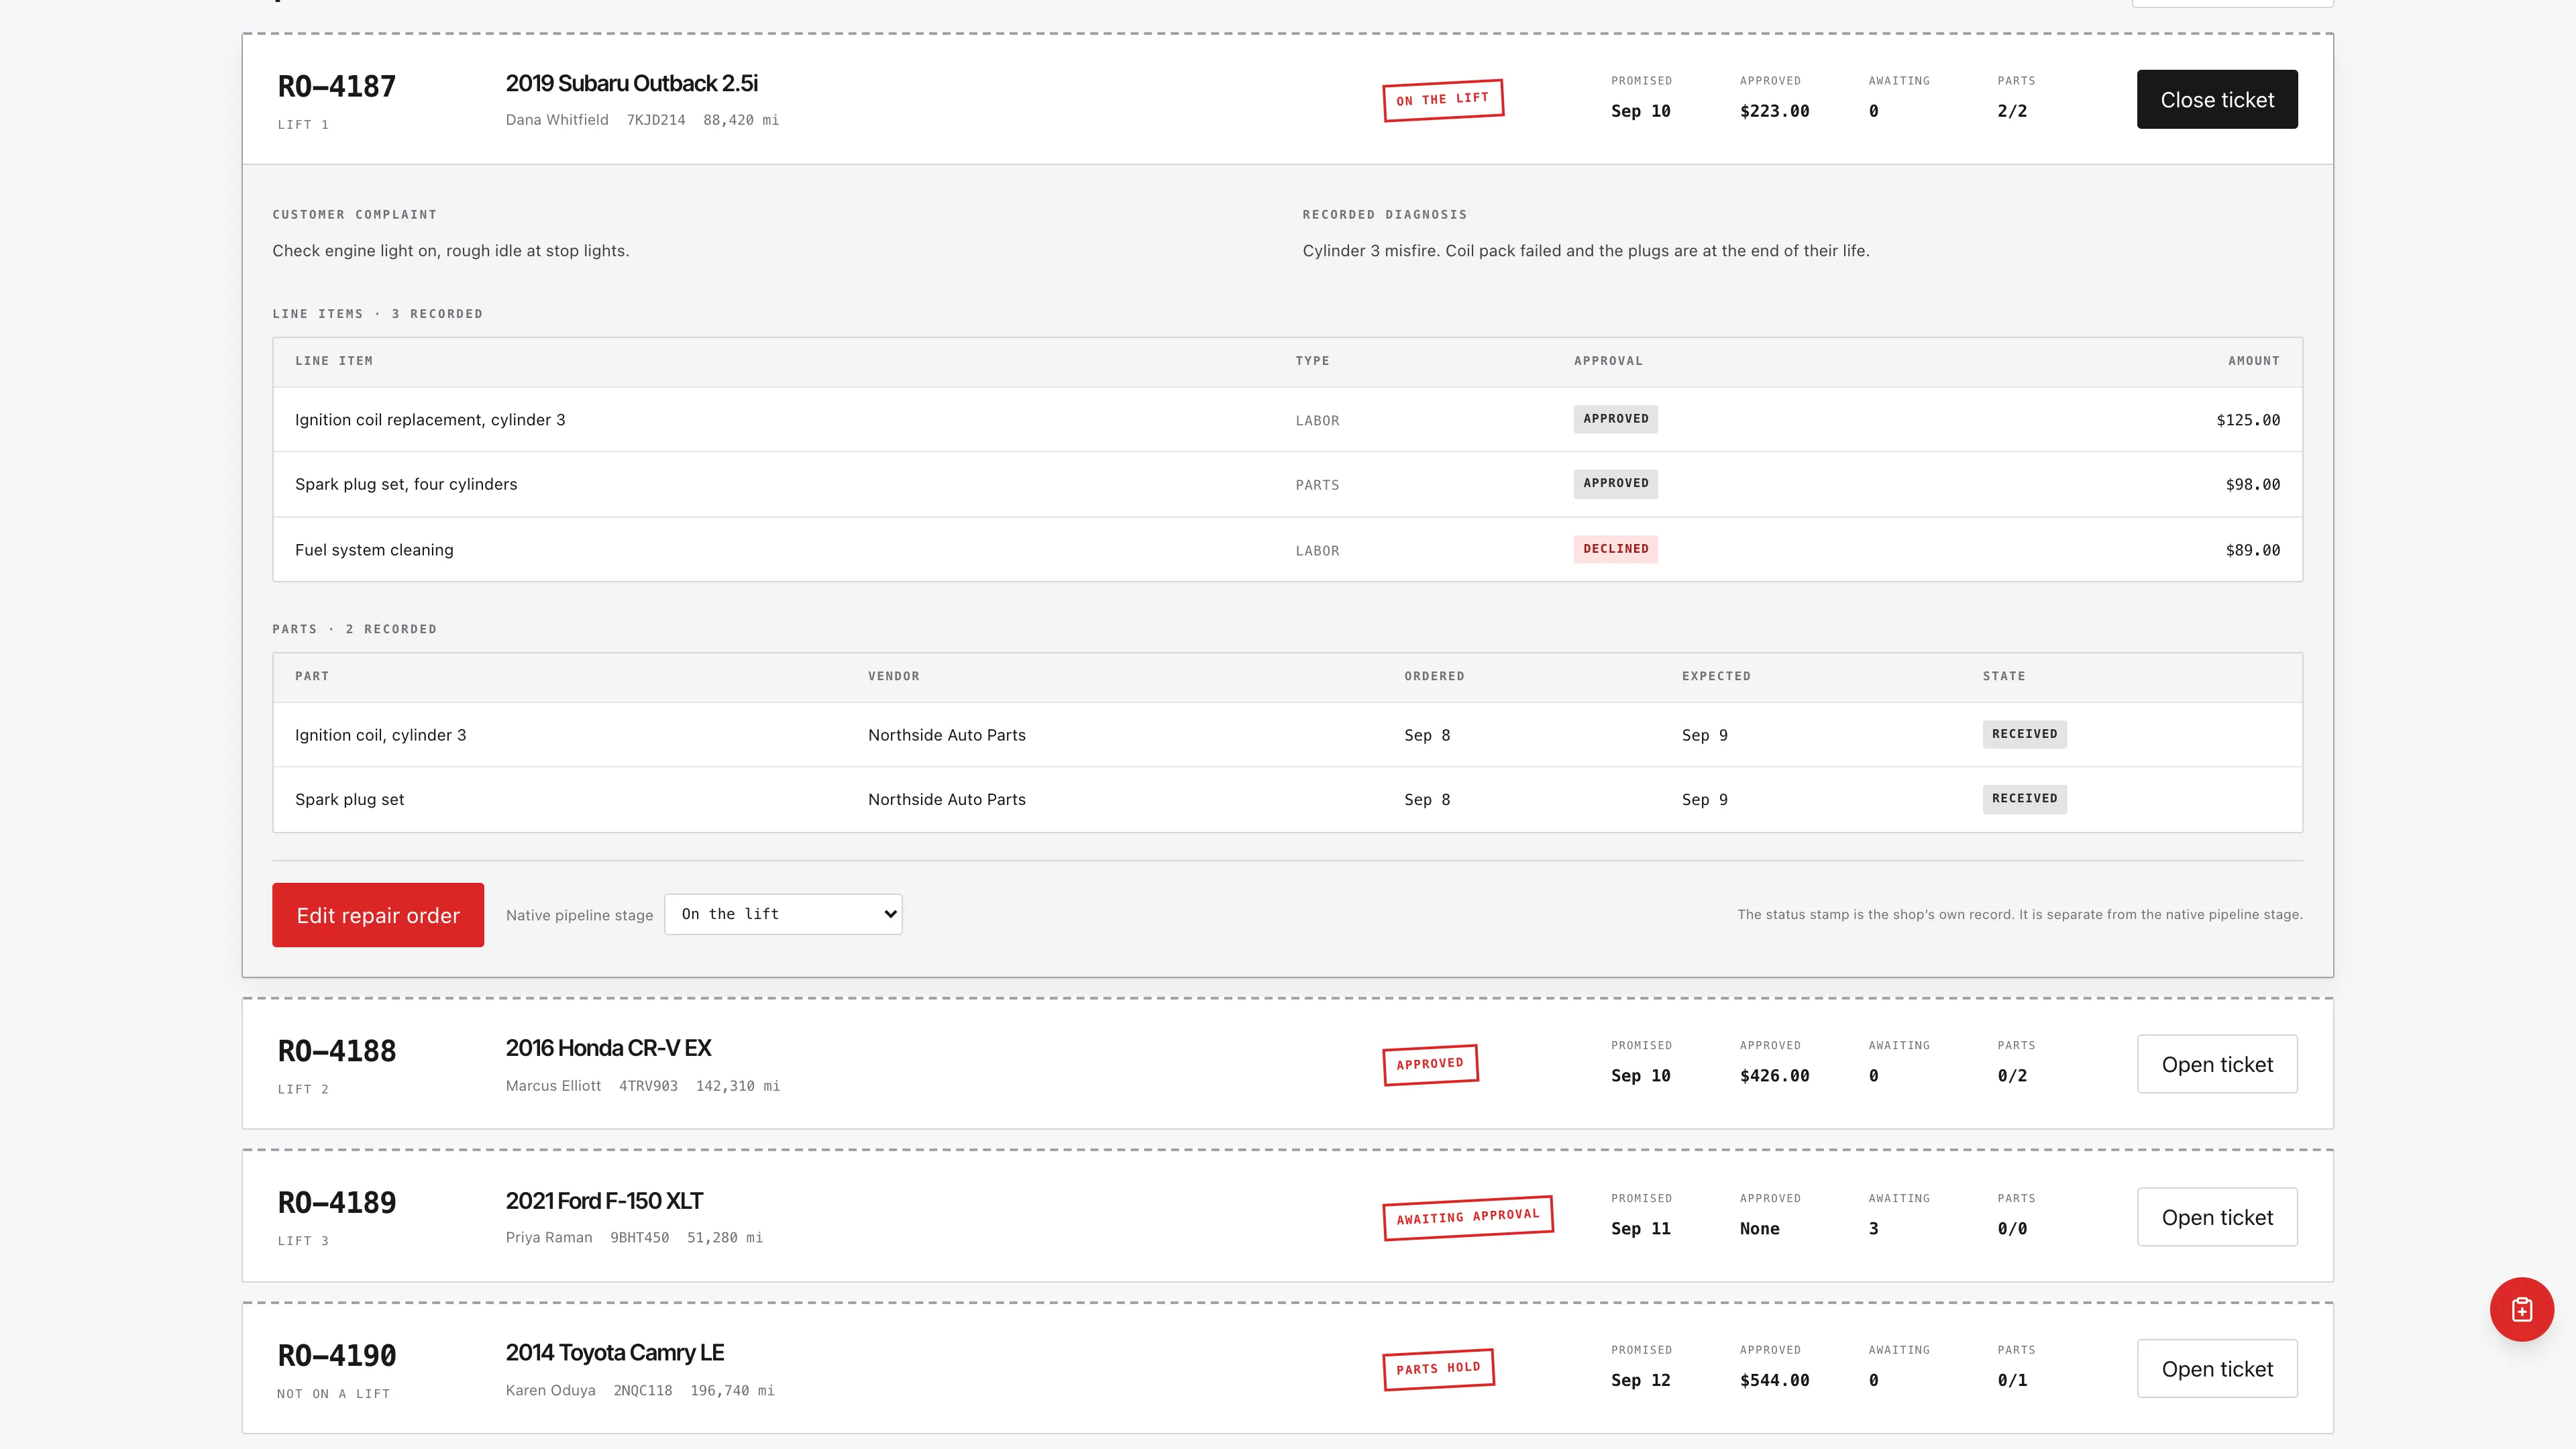Click the 2019 Subaru Outback 2.5i title
The image size is (2576, 1449).
tap(631, 83)
